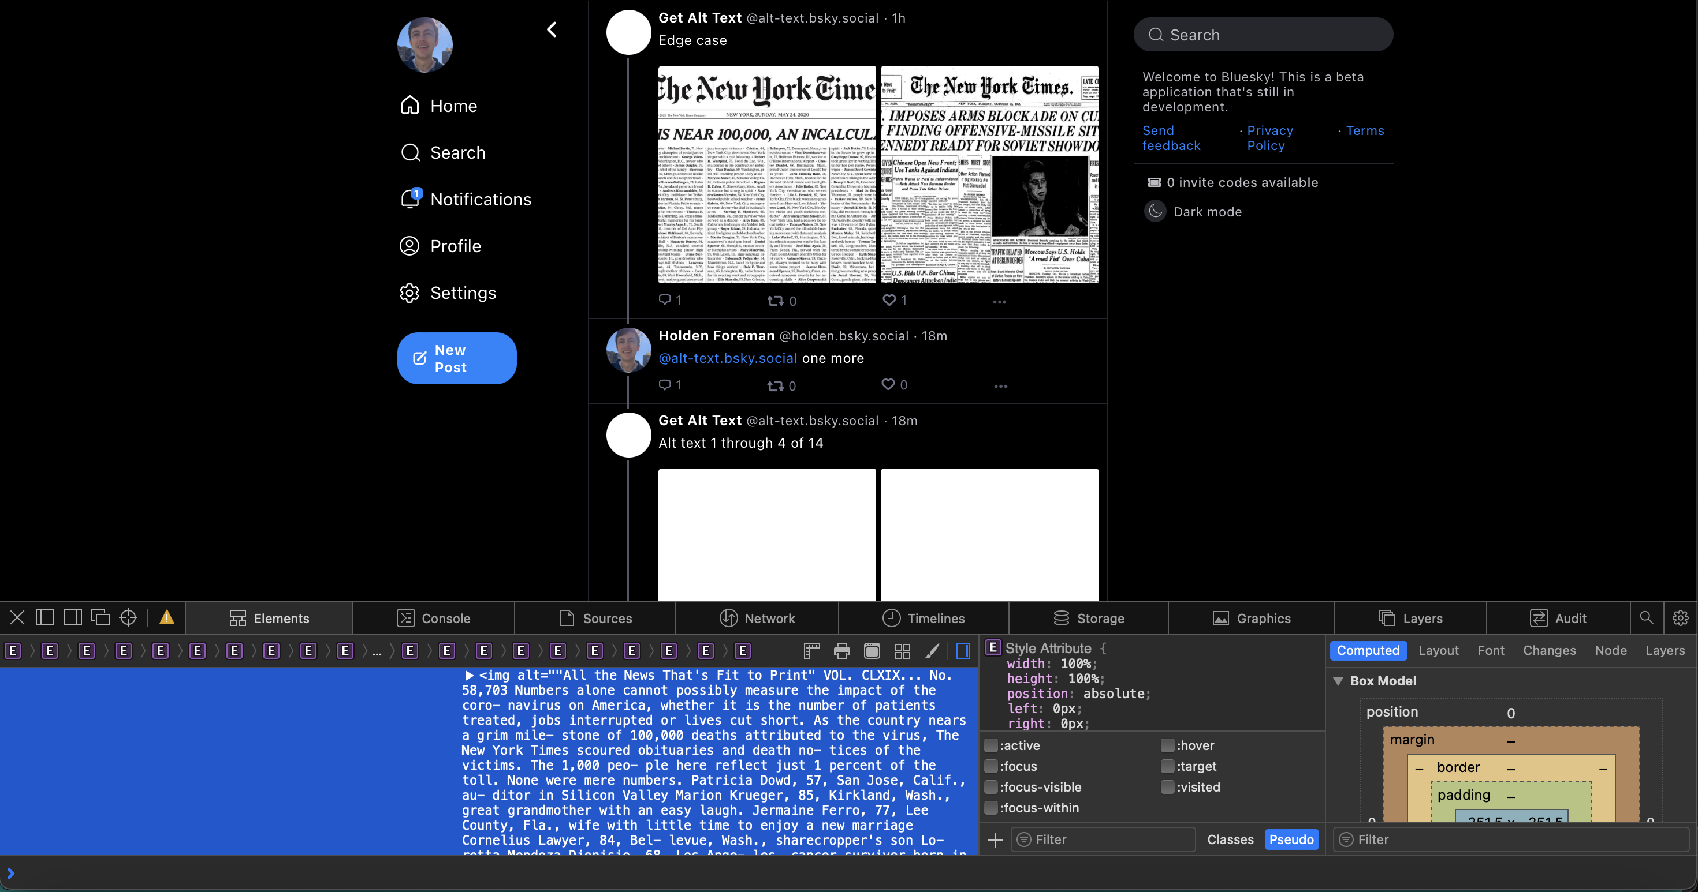Expand the img element disclosure triangle
1698x892 pixels.
pos(468,674)
